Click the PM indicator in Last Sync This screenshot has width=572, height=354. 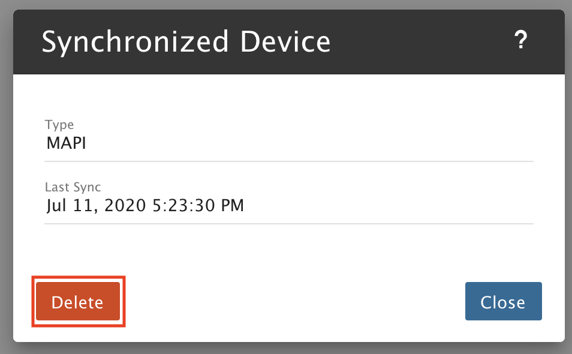tap(233, 205)
